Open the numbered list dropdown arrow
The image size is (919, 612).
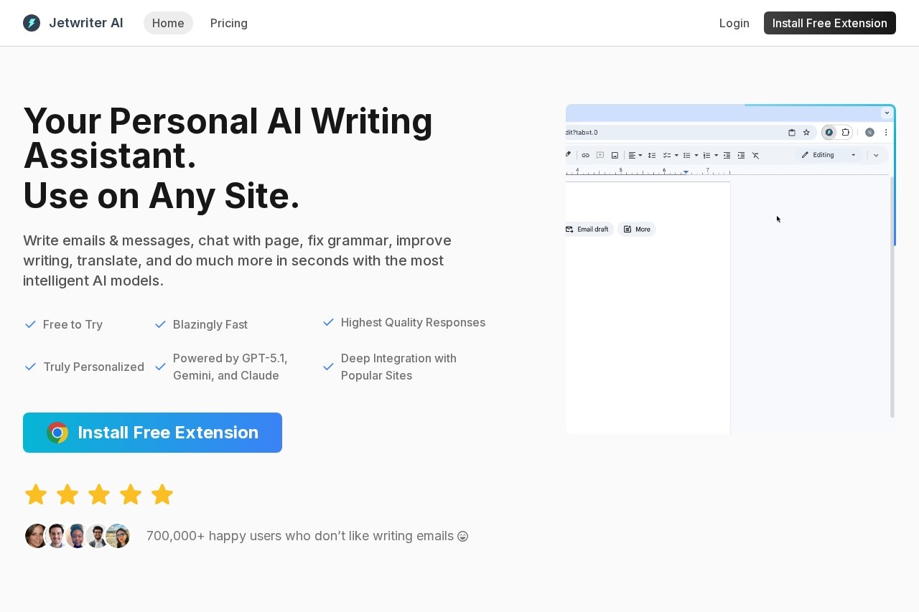pyautogui.click(x=717, y=155)
